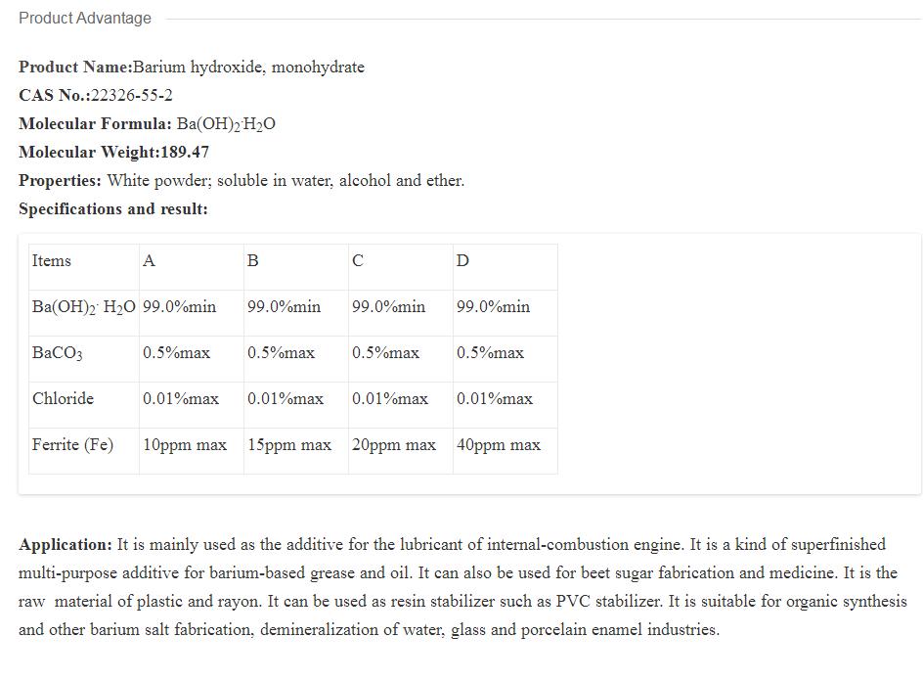Click the BaCO3 row label
This screenshot has height=682, width=923.
point(57,353)
